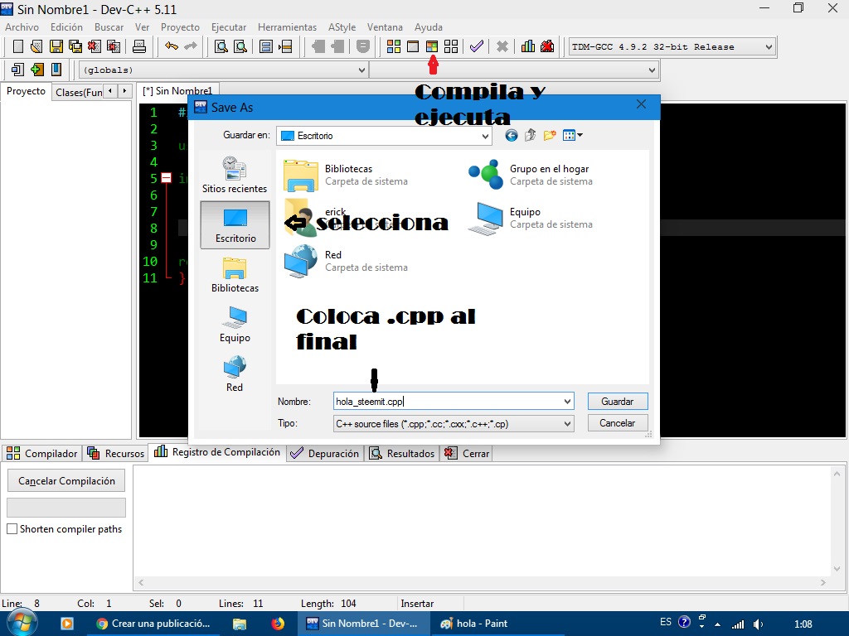The width and height of the screenshot is (849, 636).
Task: Switch to the Compilador tab
Action: coord(42,453)
